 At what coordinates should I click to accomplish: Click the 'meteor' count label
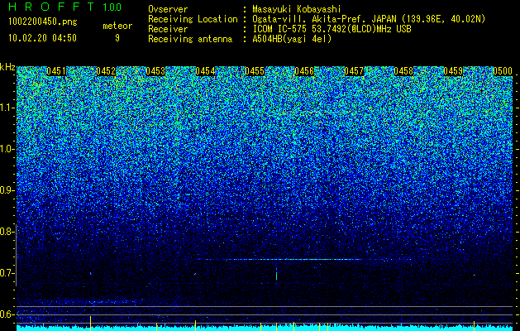(117, 26)
